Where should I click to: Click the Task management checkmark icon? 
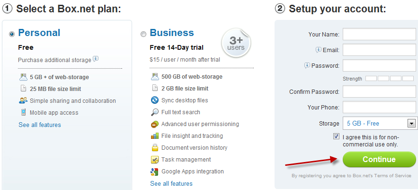coord(155,160)
